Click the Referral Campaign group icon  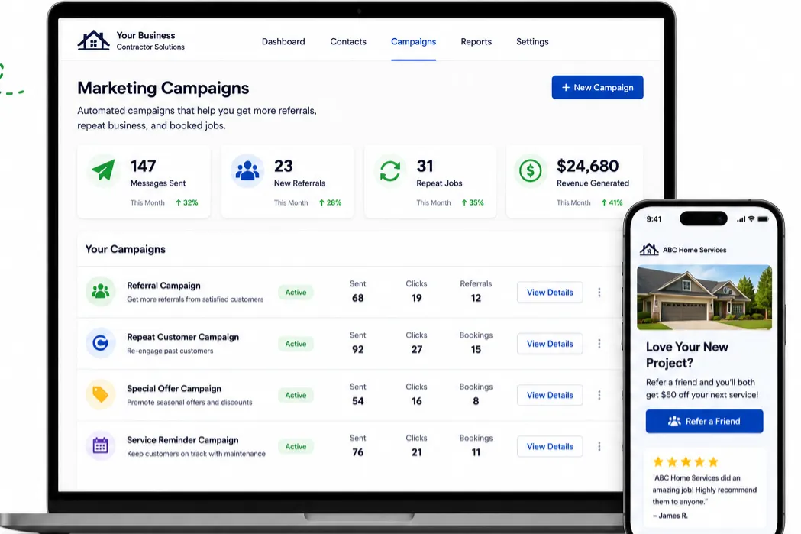click(100, 292)
